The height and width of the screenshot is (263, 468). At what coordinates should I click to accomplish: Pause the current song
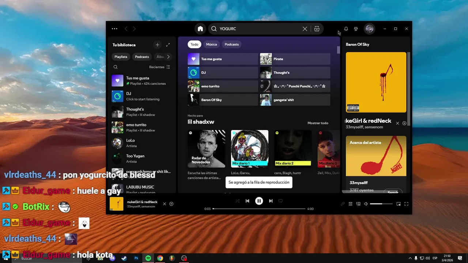point(259,201)
